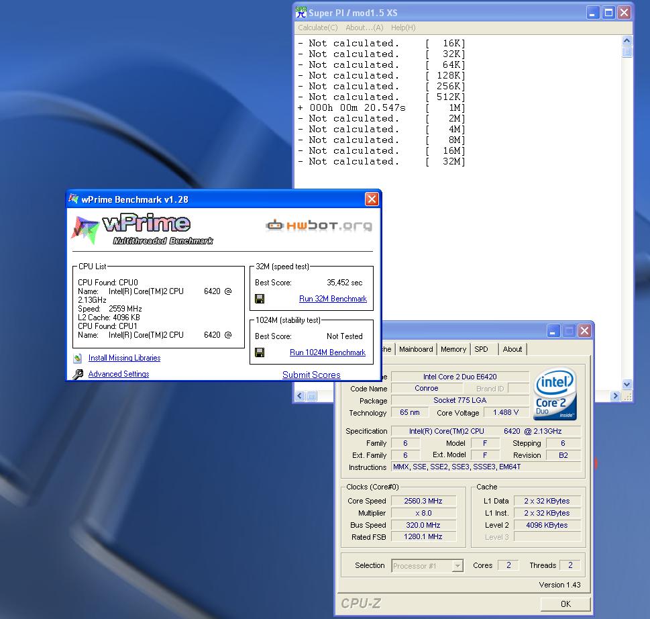
Task: Switch to the About tab in CPU-Z
Action: pos(512,349)
